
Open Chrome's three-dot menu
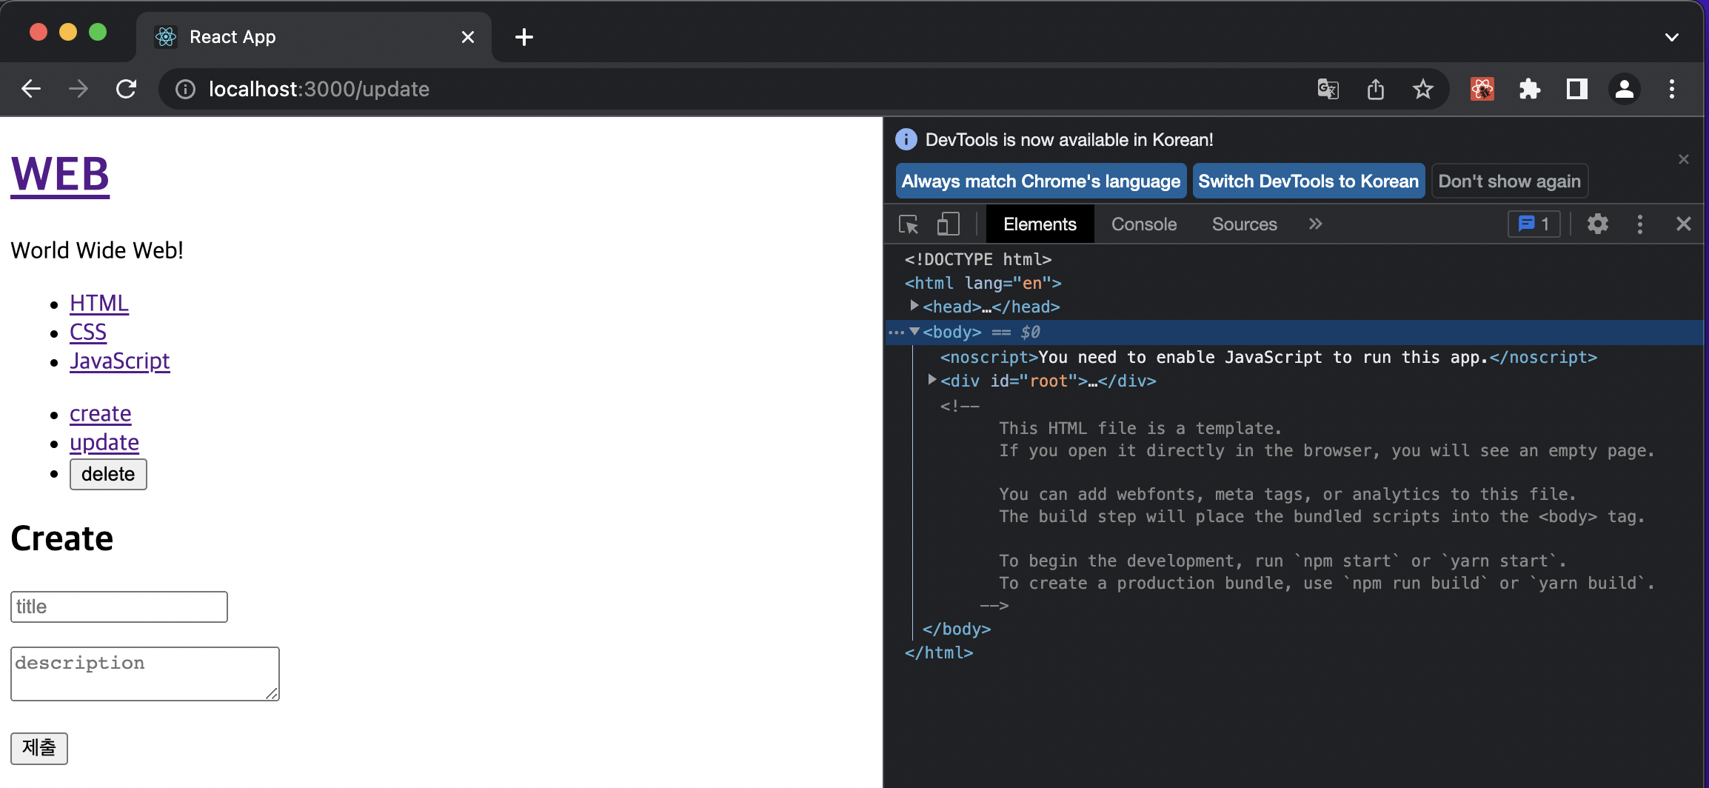(x=1672, y=90)
